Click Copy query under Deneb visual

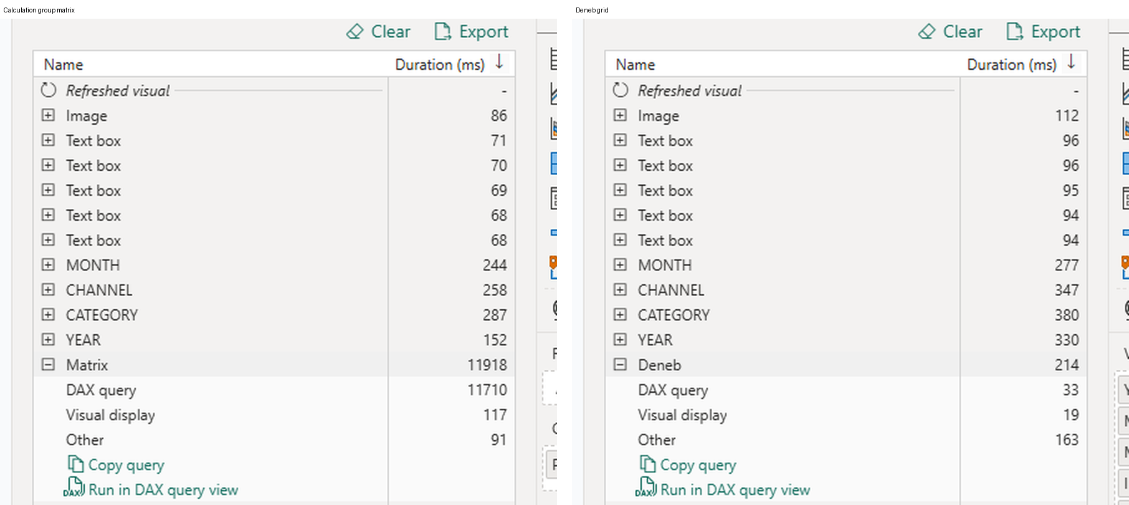click(688, 465)
